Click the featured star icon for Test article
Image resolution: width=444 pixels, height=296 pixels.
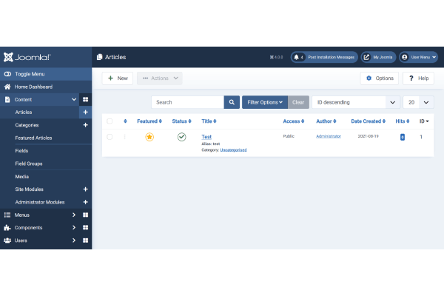149,137
